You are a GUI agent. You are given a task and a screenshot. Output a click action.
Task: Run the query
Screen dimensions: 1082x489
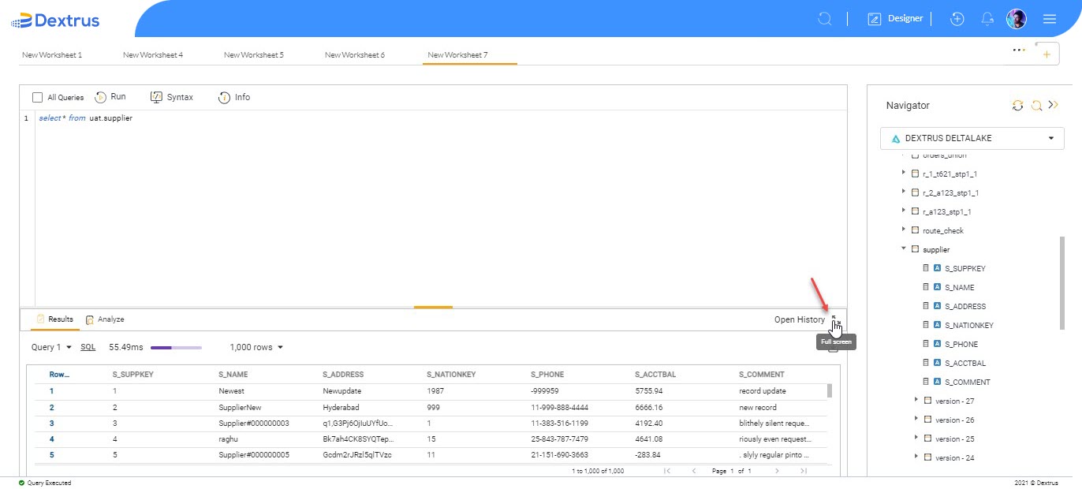(110, 97)
